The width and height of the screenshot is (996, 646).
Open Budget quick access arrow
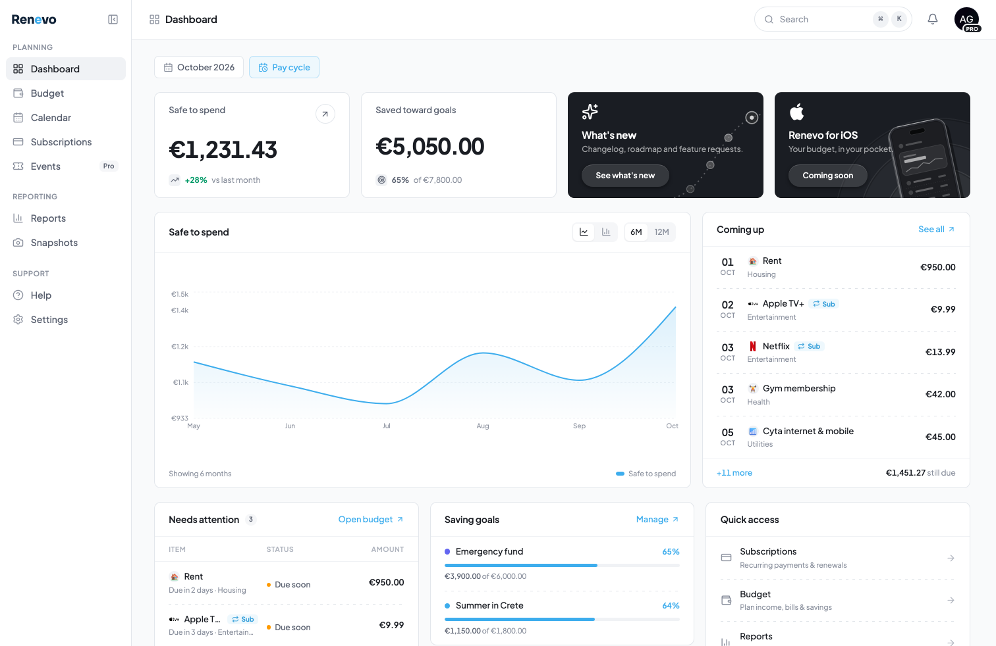[x=951, y=600]
